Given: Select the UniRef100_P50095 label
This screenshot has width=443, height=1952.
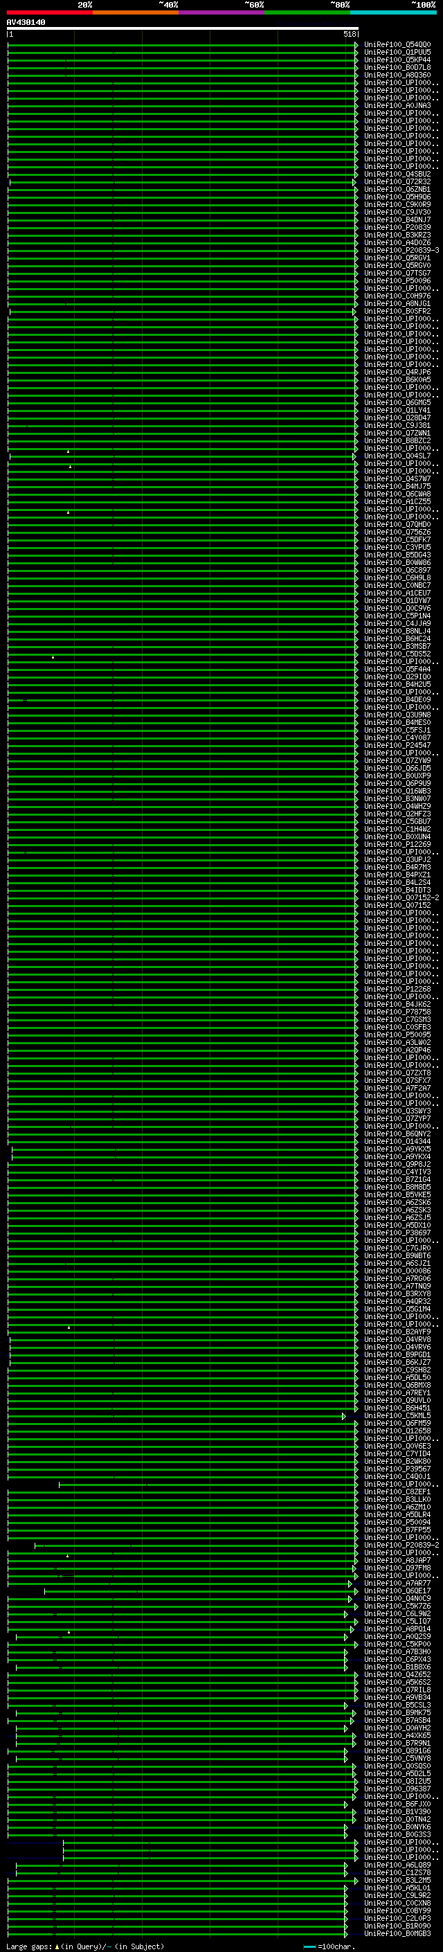Looking at the screenshot, I should (x=397, y=1035).
